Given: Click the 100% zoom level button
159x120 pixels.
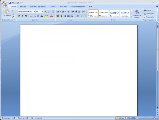Looking at the screenshot, I should tap(132, 118).
